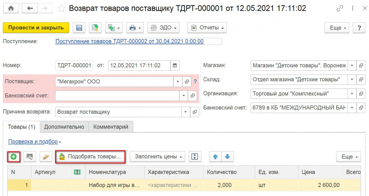Click Провести и закрыть button
The height and width of the screenshot is (196, 369).
coord(36,28)
